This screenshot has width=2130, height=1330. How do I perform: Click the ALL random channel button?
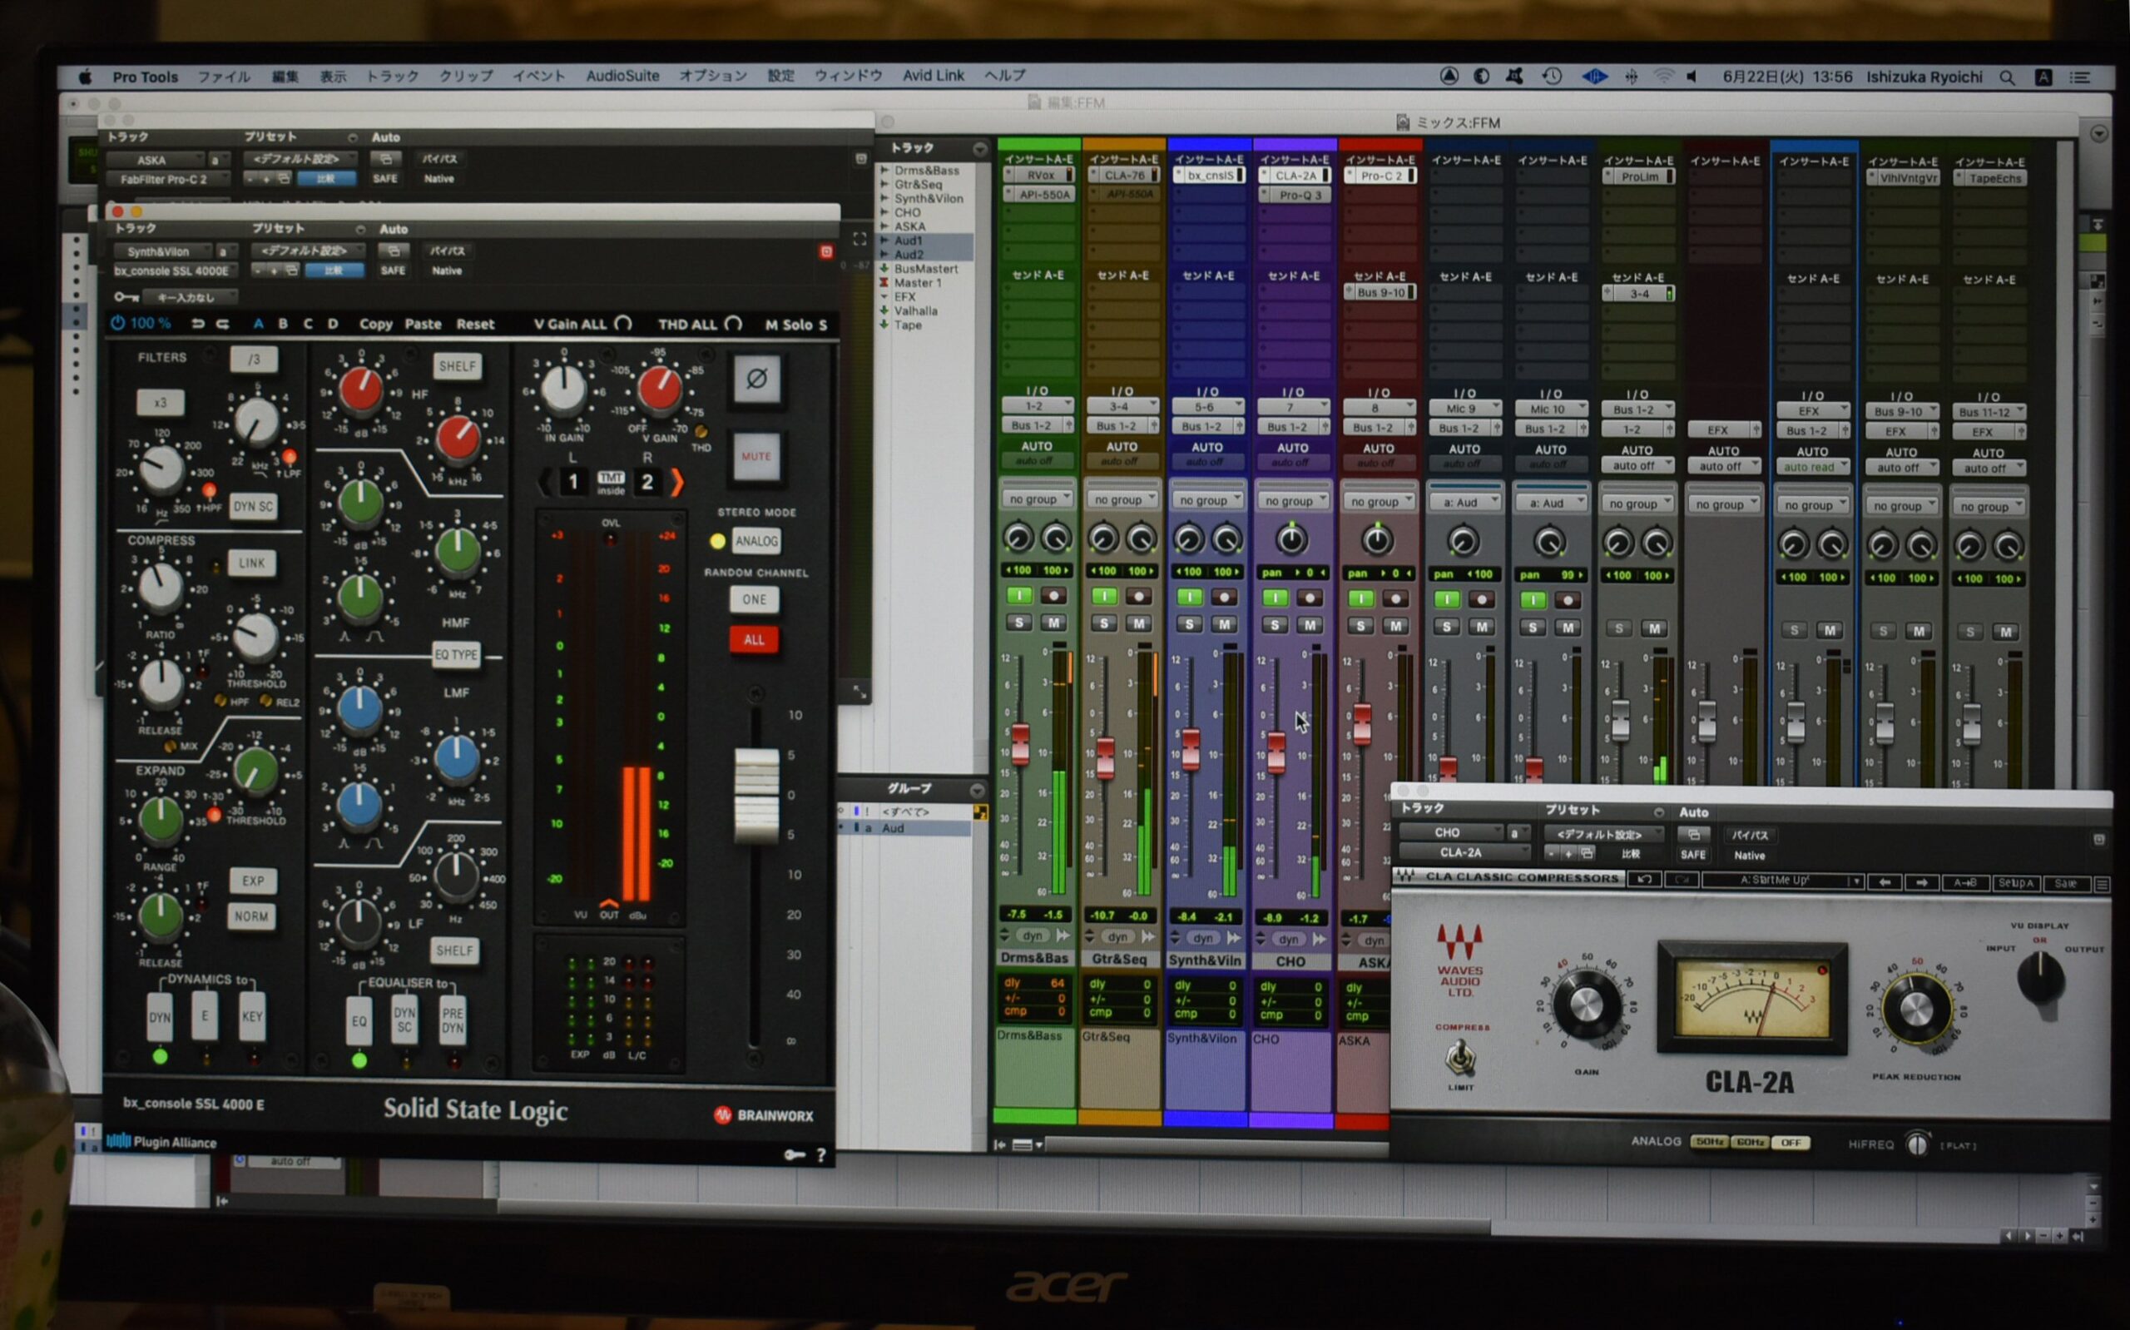(x=755, y=639)
